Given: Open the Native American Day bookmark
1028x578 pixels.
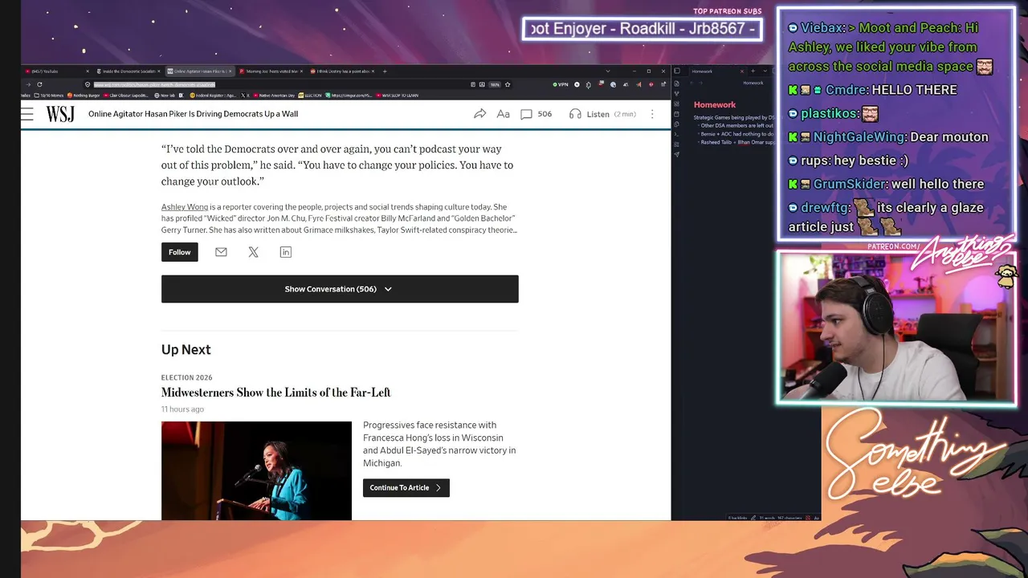Looking at the screenshot, I should click(274, 96).
